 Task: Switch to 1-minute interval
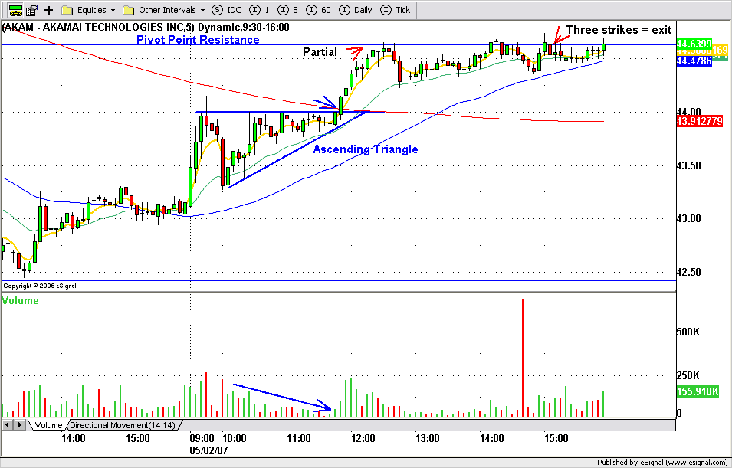pyautogui.click(x=260, y=10)
